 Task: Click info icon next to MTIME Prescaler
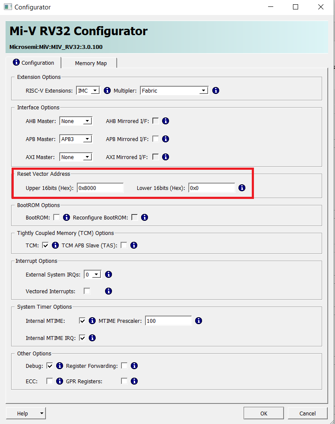[199, 321]
